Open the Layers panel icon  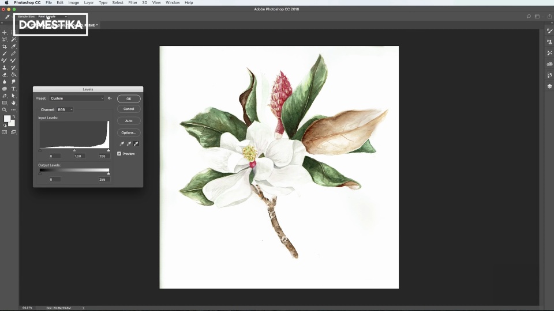tap(549, 86)
